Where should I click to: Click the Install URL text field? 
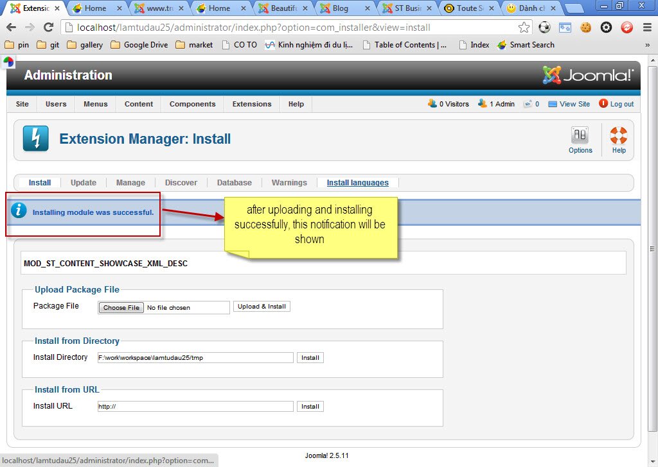195,407
